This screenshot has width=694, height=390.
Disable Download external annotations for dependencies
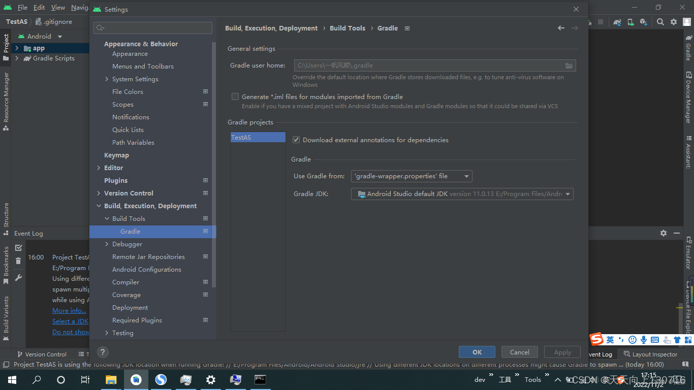click(296, 140)
